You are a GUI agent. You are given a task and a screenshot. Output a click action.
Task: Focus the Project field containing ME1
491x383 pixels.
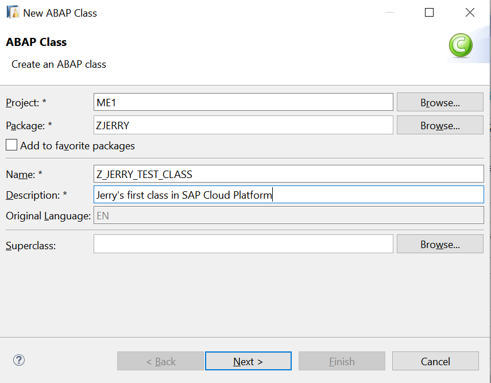pos(243,103)
